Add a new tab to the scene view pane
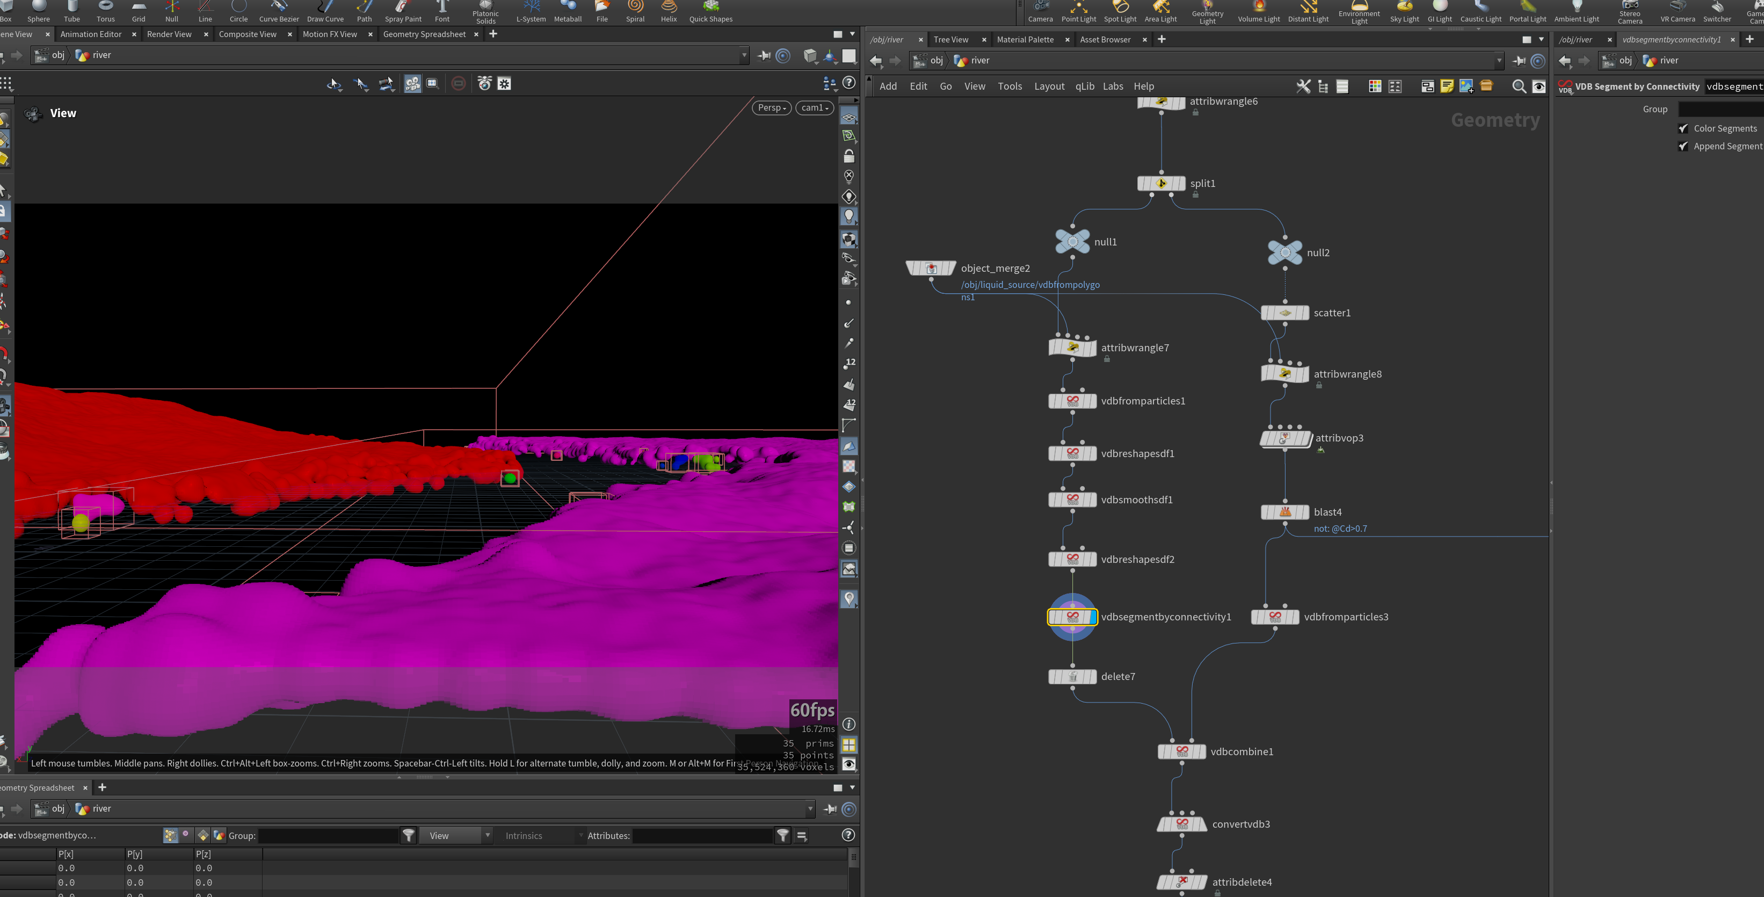The width and height of the screenshot is (1764, 897). tap(493, 34)
